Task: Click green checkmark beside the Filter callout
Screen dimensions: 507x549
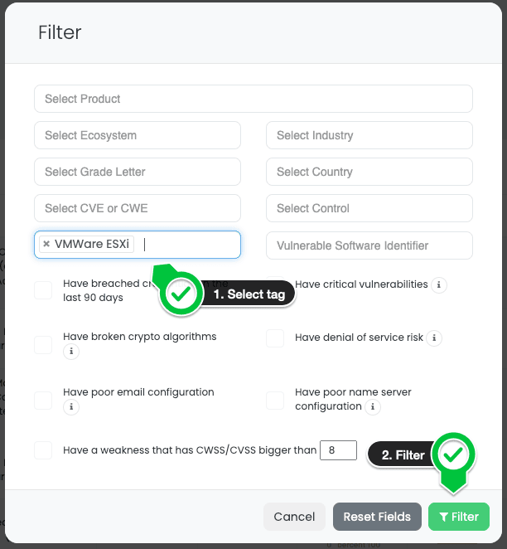Action: (451, 454)
